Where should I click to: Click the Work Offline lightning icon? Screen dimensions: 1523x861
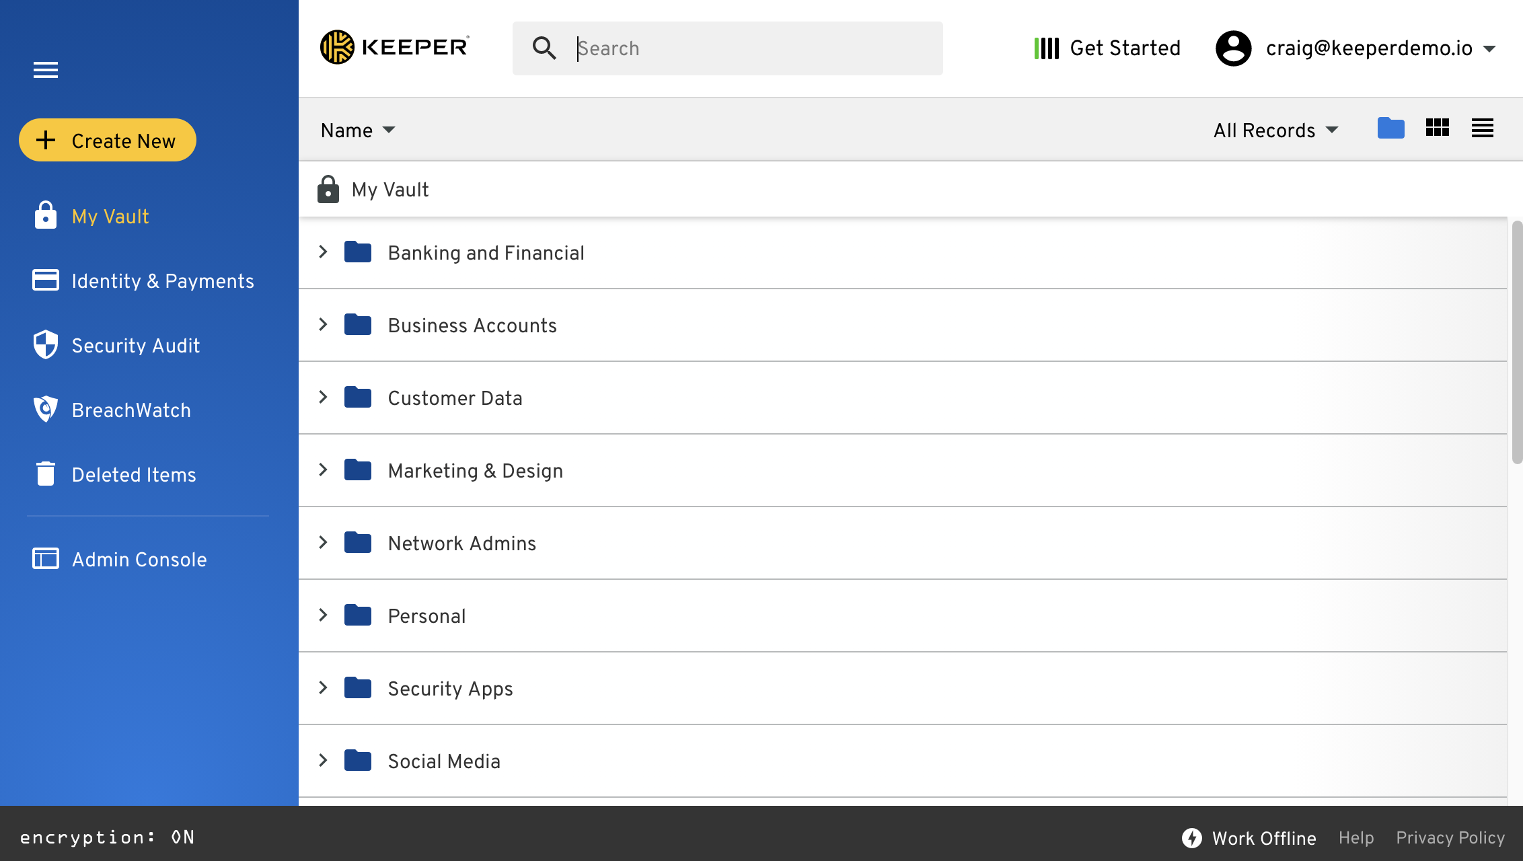[x=1192, y=838]
